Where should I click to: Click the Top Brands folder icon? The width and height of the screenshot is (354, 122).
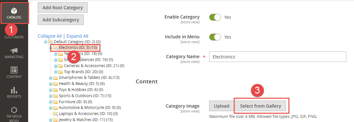tap(60, 72)
